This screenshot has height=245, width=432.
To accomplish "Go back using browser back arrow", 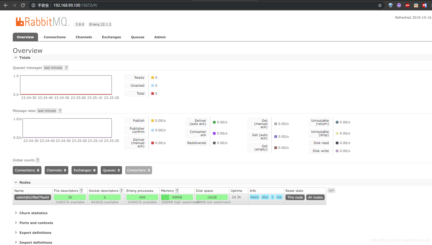I will coord(6,5).
